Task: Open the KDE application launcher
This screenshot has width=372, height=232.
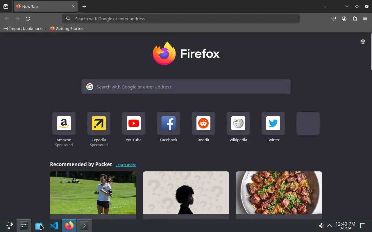Action: tap(9, 226)
